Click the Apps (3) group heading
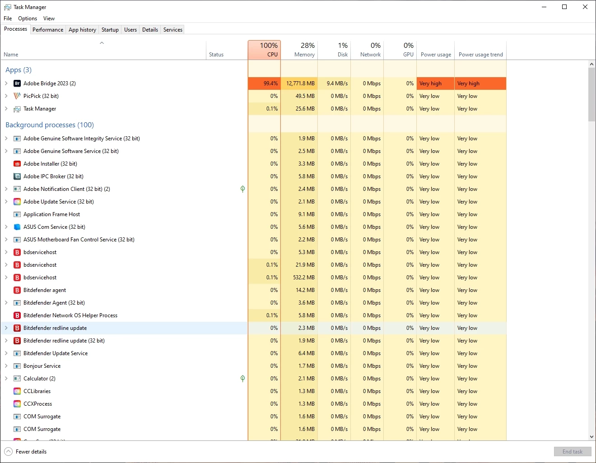Viewport: 596px width, 463px height. [x=19, y=70]
